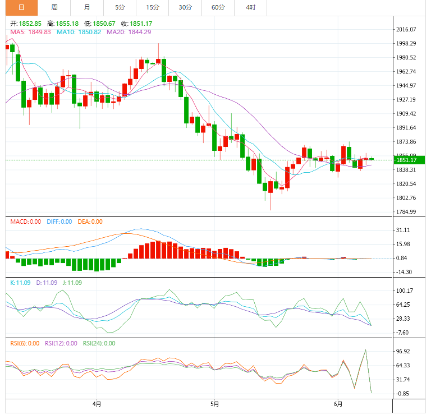Select the 周 weekly chart tab
This screenshot has height=415, width=431.
[x=54, y=7]
